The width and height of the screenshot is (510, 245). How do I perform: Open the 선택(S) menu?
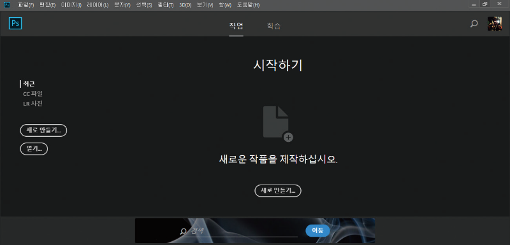(144, 5)
